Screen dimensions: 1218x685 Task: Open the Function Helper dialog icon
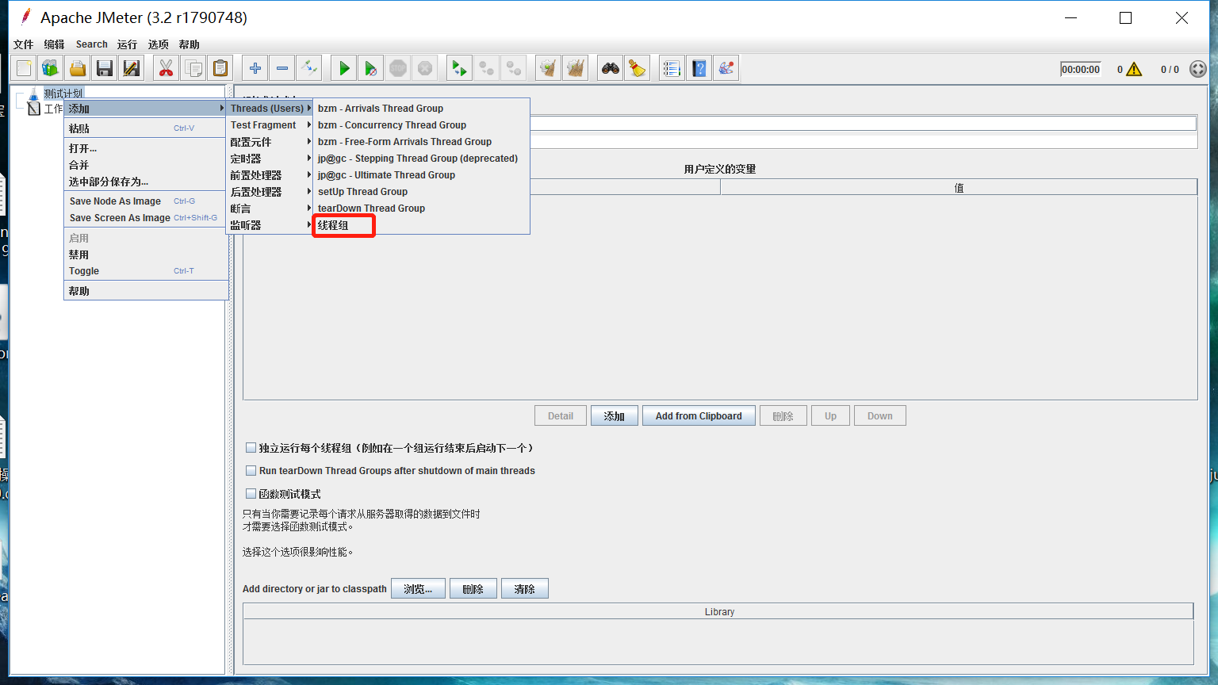(x=672, y=69)
